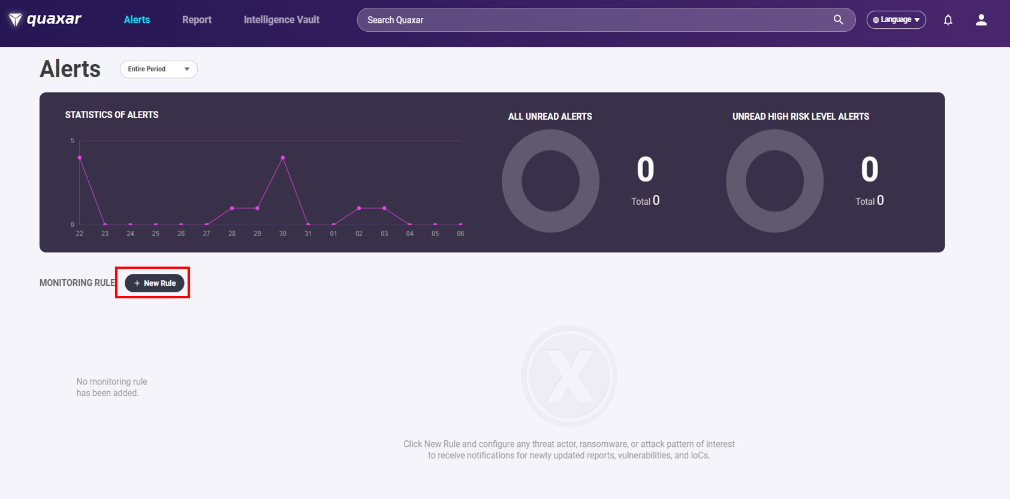Click the large X placeholder logo

[x=569, y=376]
